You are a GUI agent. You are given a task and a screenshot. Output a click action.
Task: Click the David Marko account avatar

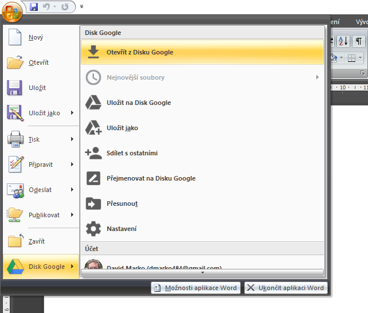[93, 264]
